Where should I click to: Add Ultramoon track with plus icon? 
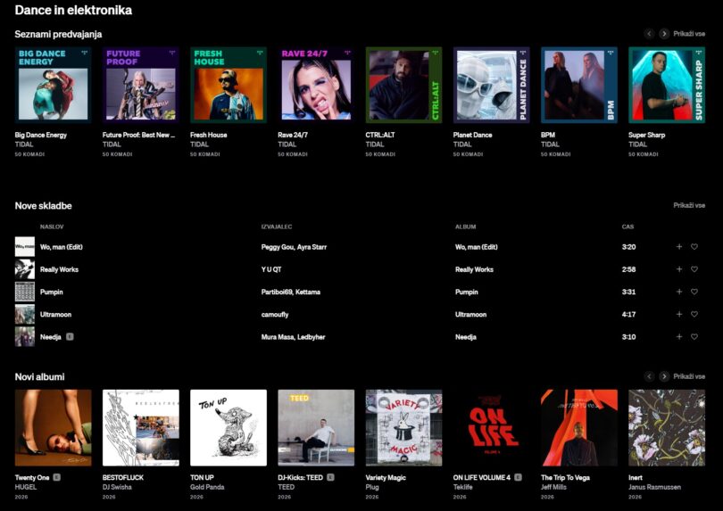tap(678, 314)
